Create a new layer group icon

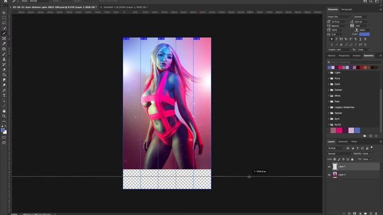click(366, 213)
